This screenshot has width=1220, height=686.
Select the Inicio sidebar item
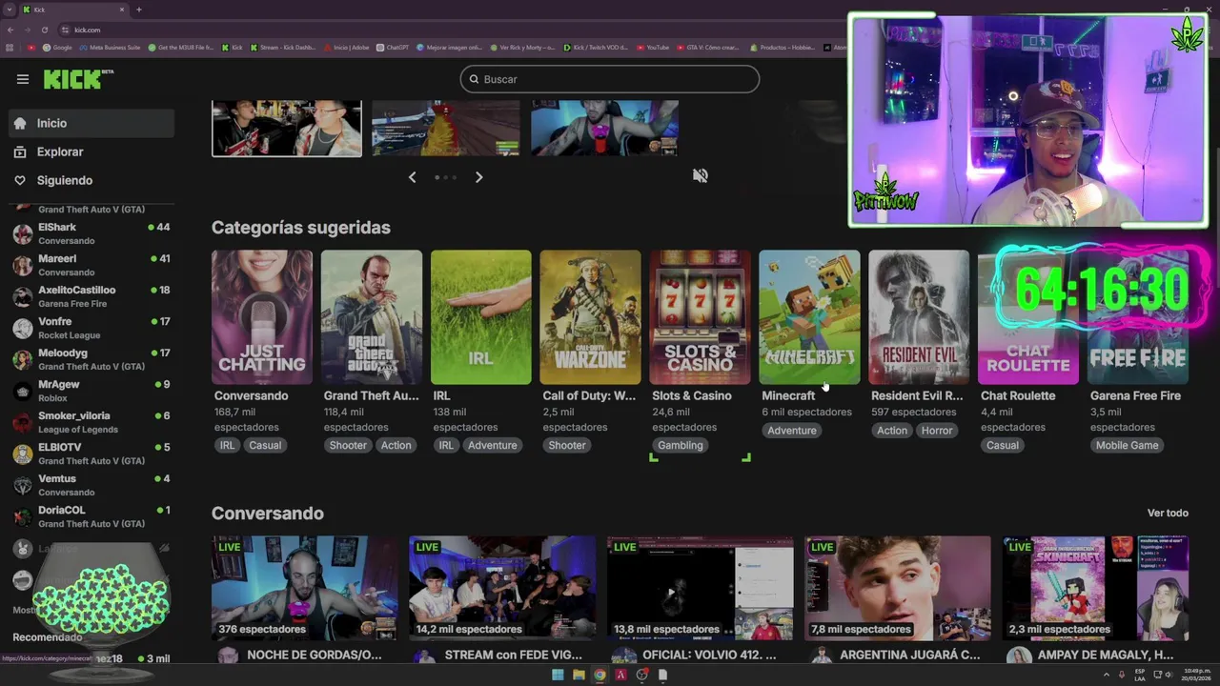click(x=91, y=123)
